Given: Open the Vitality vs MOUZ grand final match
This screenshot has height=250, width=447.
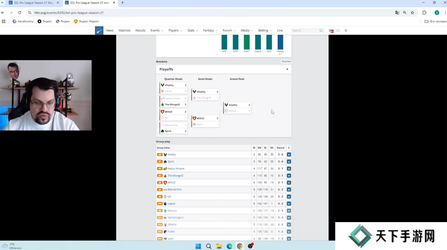Looking at the screenshot, I should pos(237,108).
